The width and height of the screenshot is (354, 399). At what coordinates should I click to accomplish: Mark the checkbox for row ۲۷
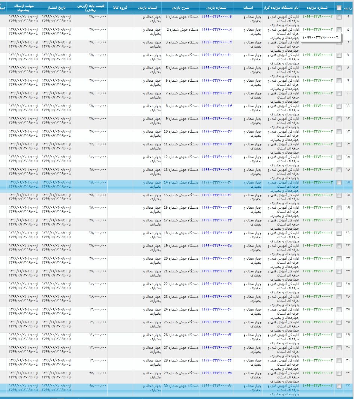339,310
